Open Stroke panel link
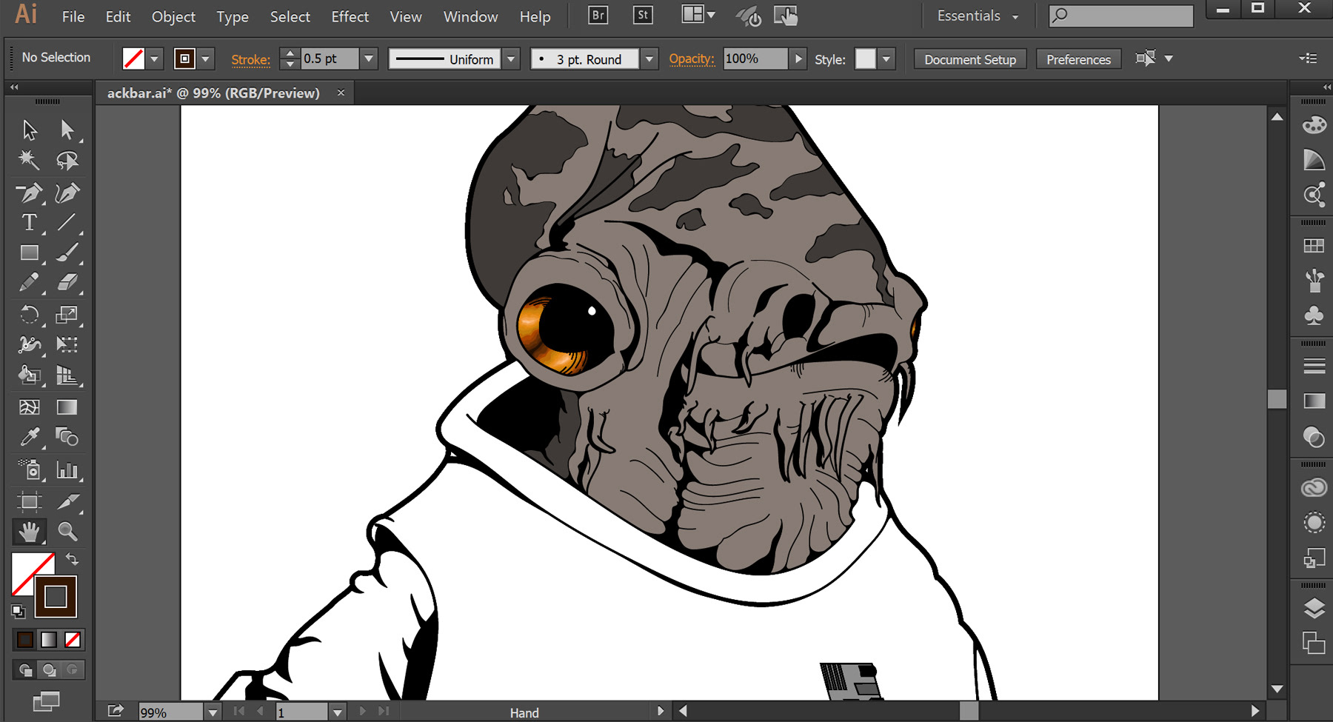Viewport: 1333px width, 722px height. tap(250, 59)
